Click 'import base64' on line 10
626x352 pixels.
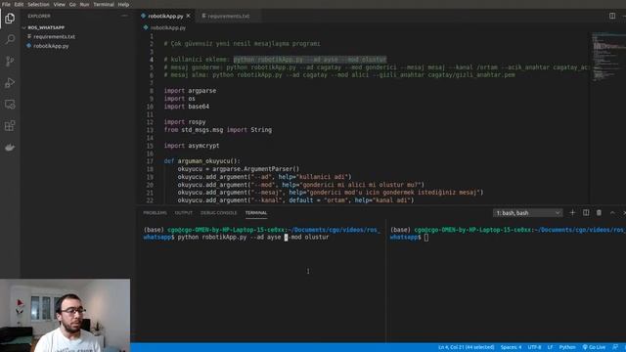(187, 107)
